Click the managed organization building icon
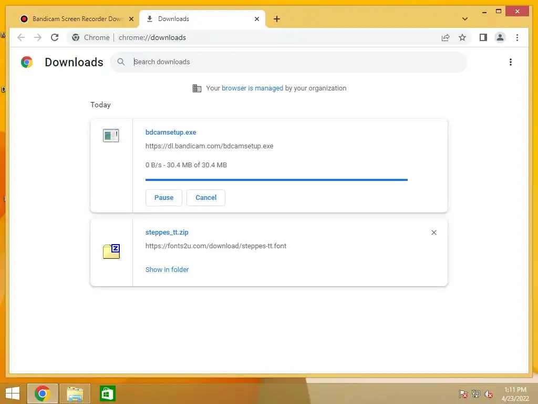Viewport: 538px width, 404px height. [x=197, y=88]
